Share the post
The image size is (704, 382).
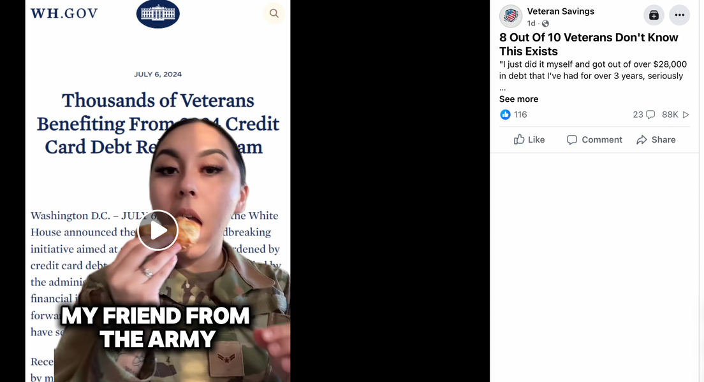click(x=656, y=139)
